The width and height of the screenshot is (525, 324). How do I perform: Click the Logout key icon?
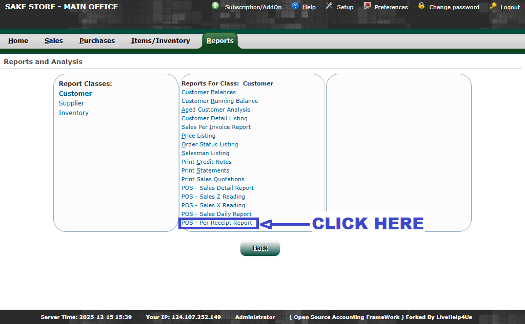click(x=493, y=6)
